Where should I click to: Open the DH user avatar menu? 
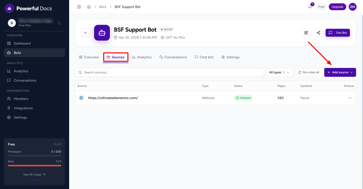click(353, 7)
